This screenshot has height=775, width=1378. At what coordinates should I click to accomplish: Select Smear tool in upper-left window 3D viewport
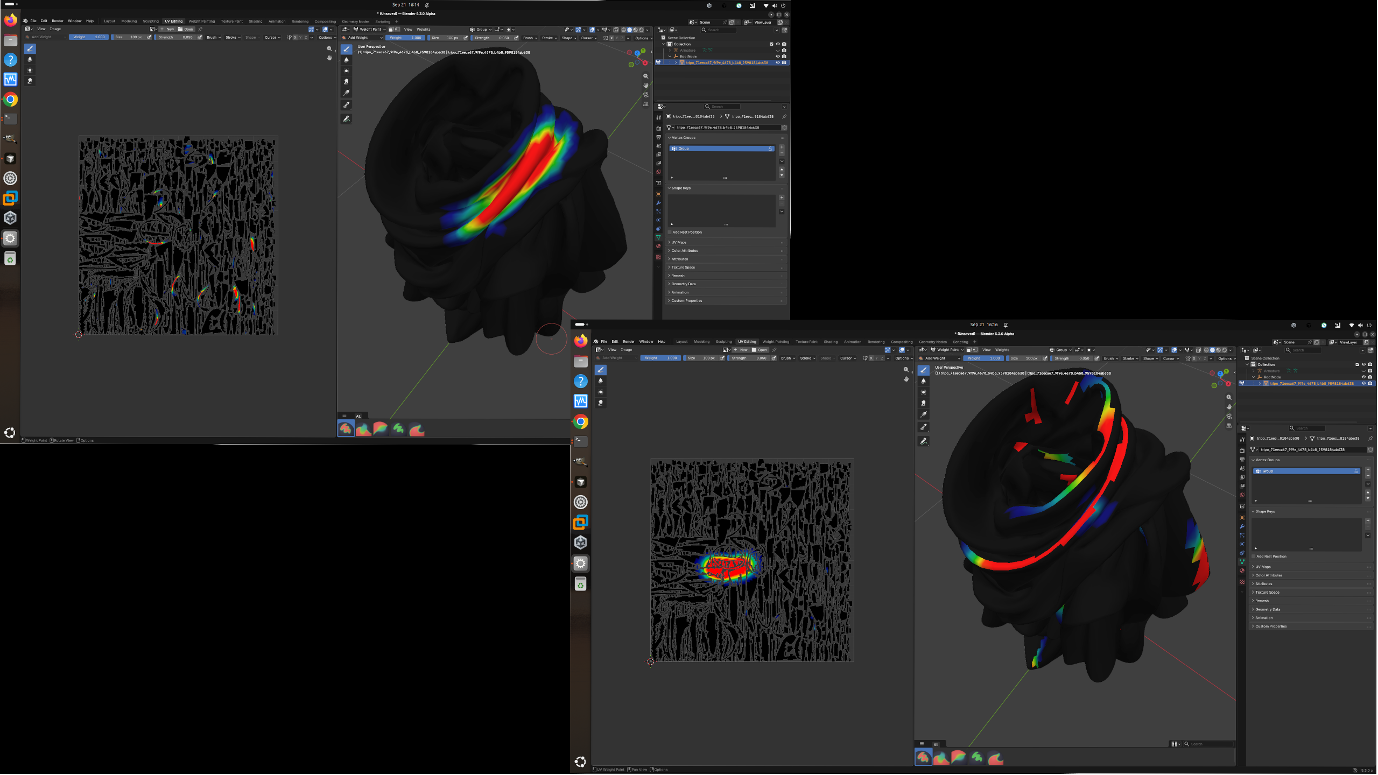pyautogui.click(x=347, y=81)
